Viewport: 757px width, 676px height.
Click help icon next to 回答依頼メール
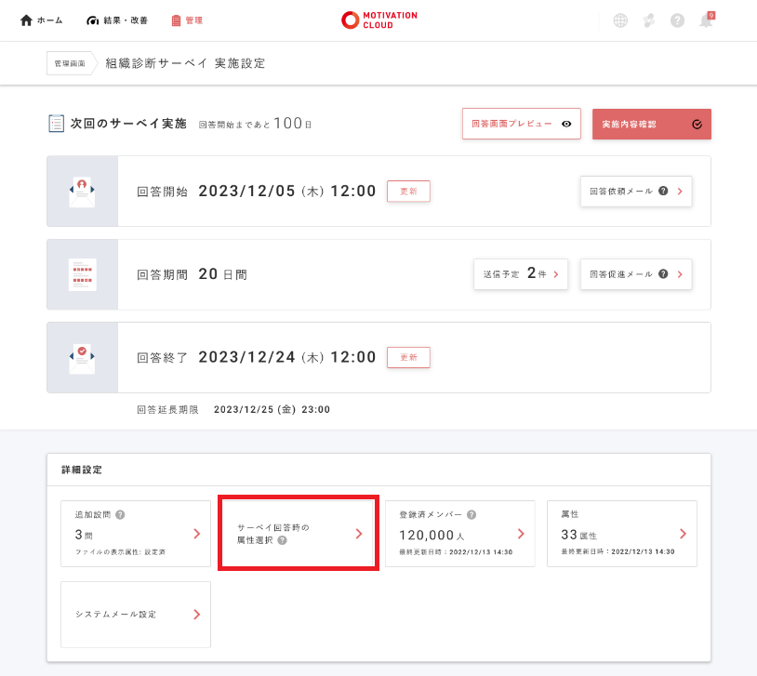click(x=663, y=191)
